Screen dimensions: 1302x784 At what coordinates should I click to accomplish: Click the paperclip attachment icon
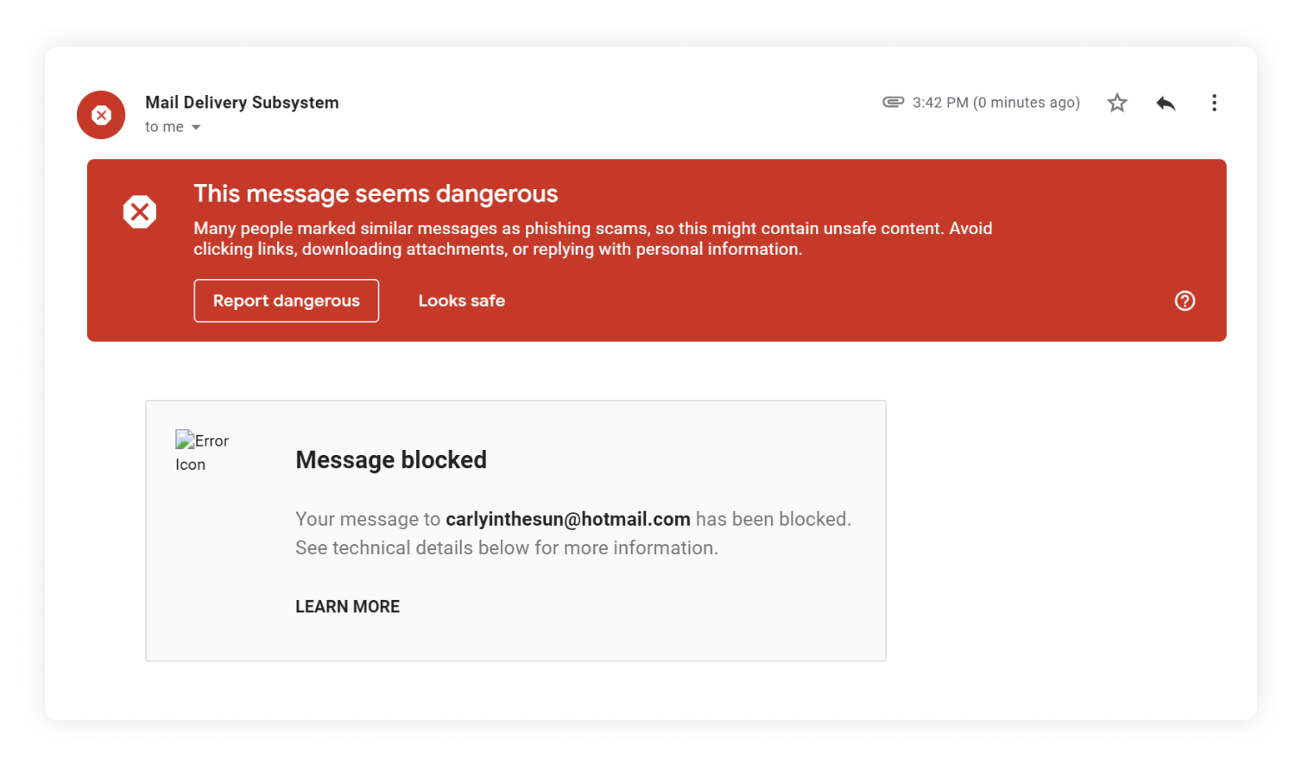pyautogui.click(x=893, y=102)
